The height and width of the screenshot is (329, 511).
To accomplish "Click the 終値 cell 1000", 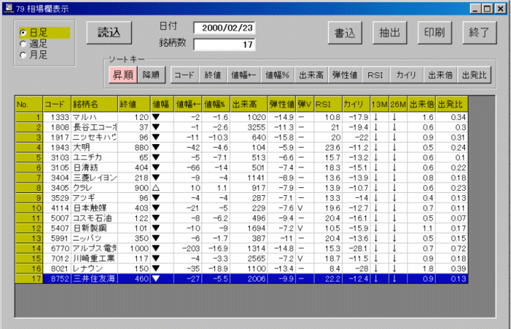I will tap(134, 249).
